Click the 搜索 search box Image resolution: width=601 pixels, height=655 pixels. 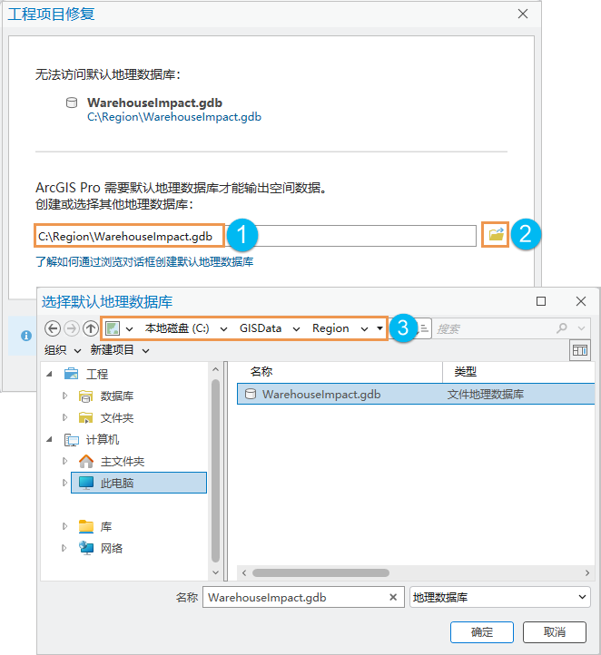495,328
